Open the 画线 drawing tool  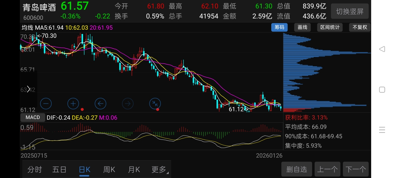coord(302,27)
